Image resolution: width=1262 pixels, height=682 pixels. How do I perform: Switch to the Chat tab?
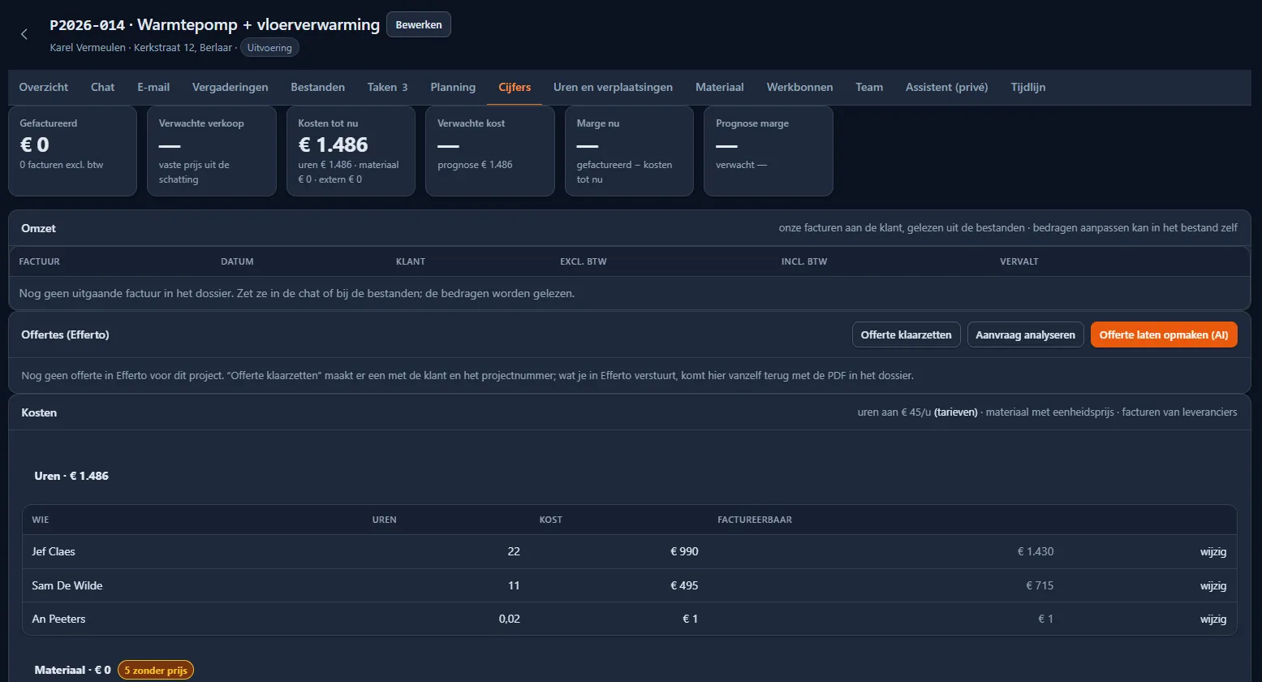point(103,87)
